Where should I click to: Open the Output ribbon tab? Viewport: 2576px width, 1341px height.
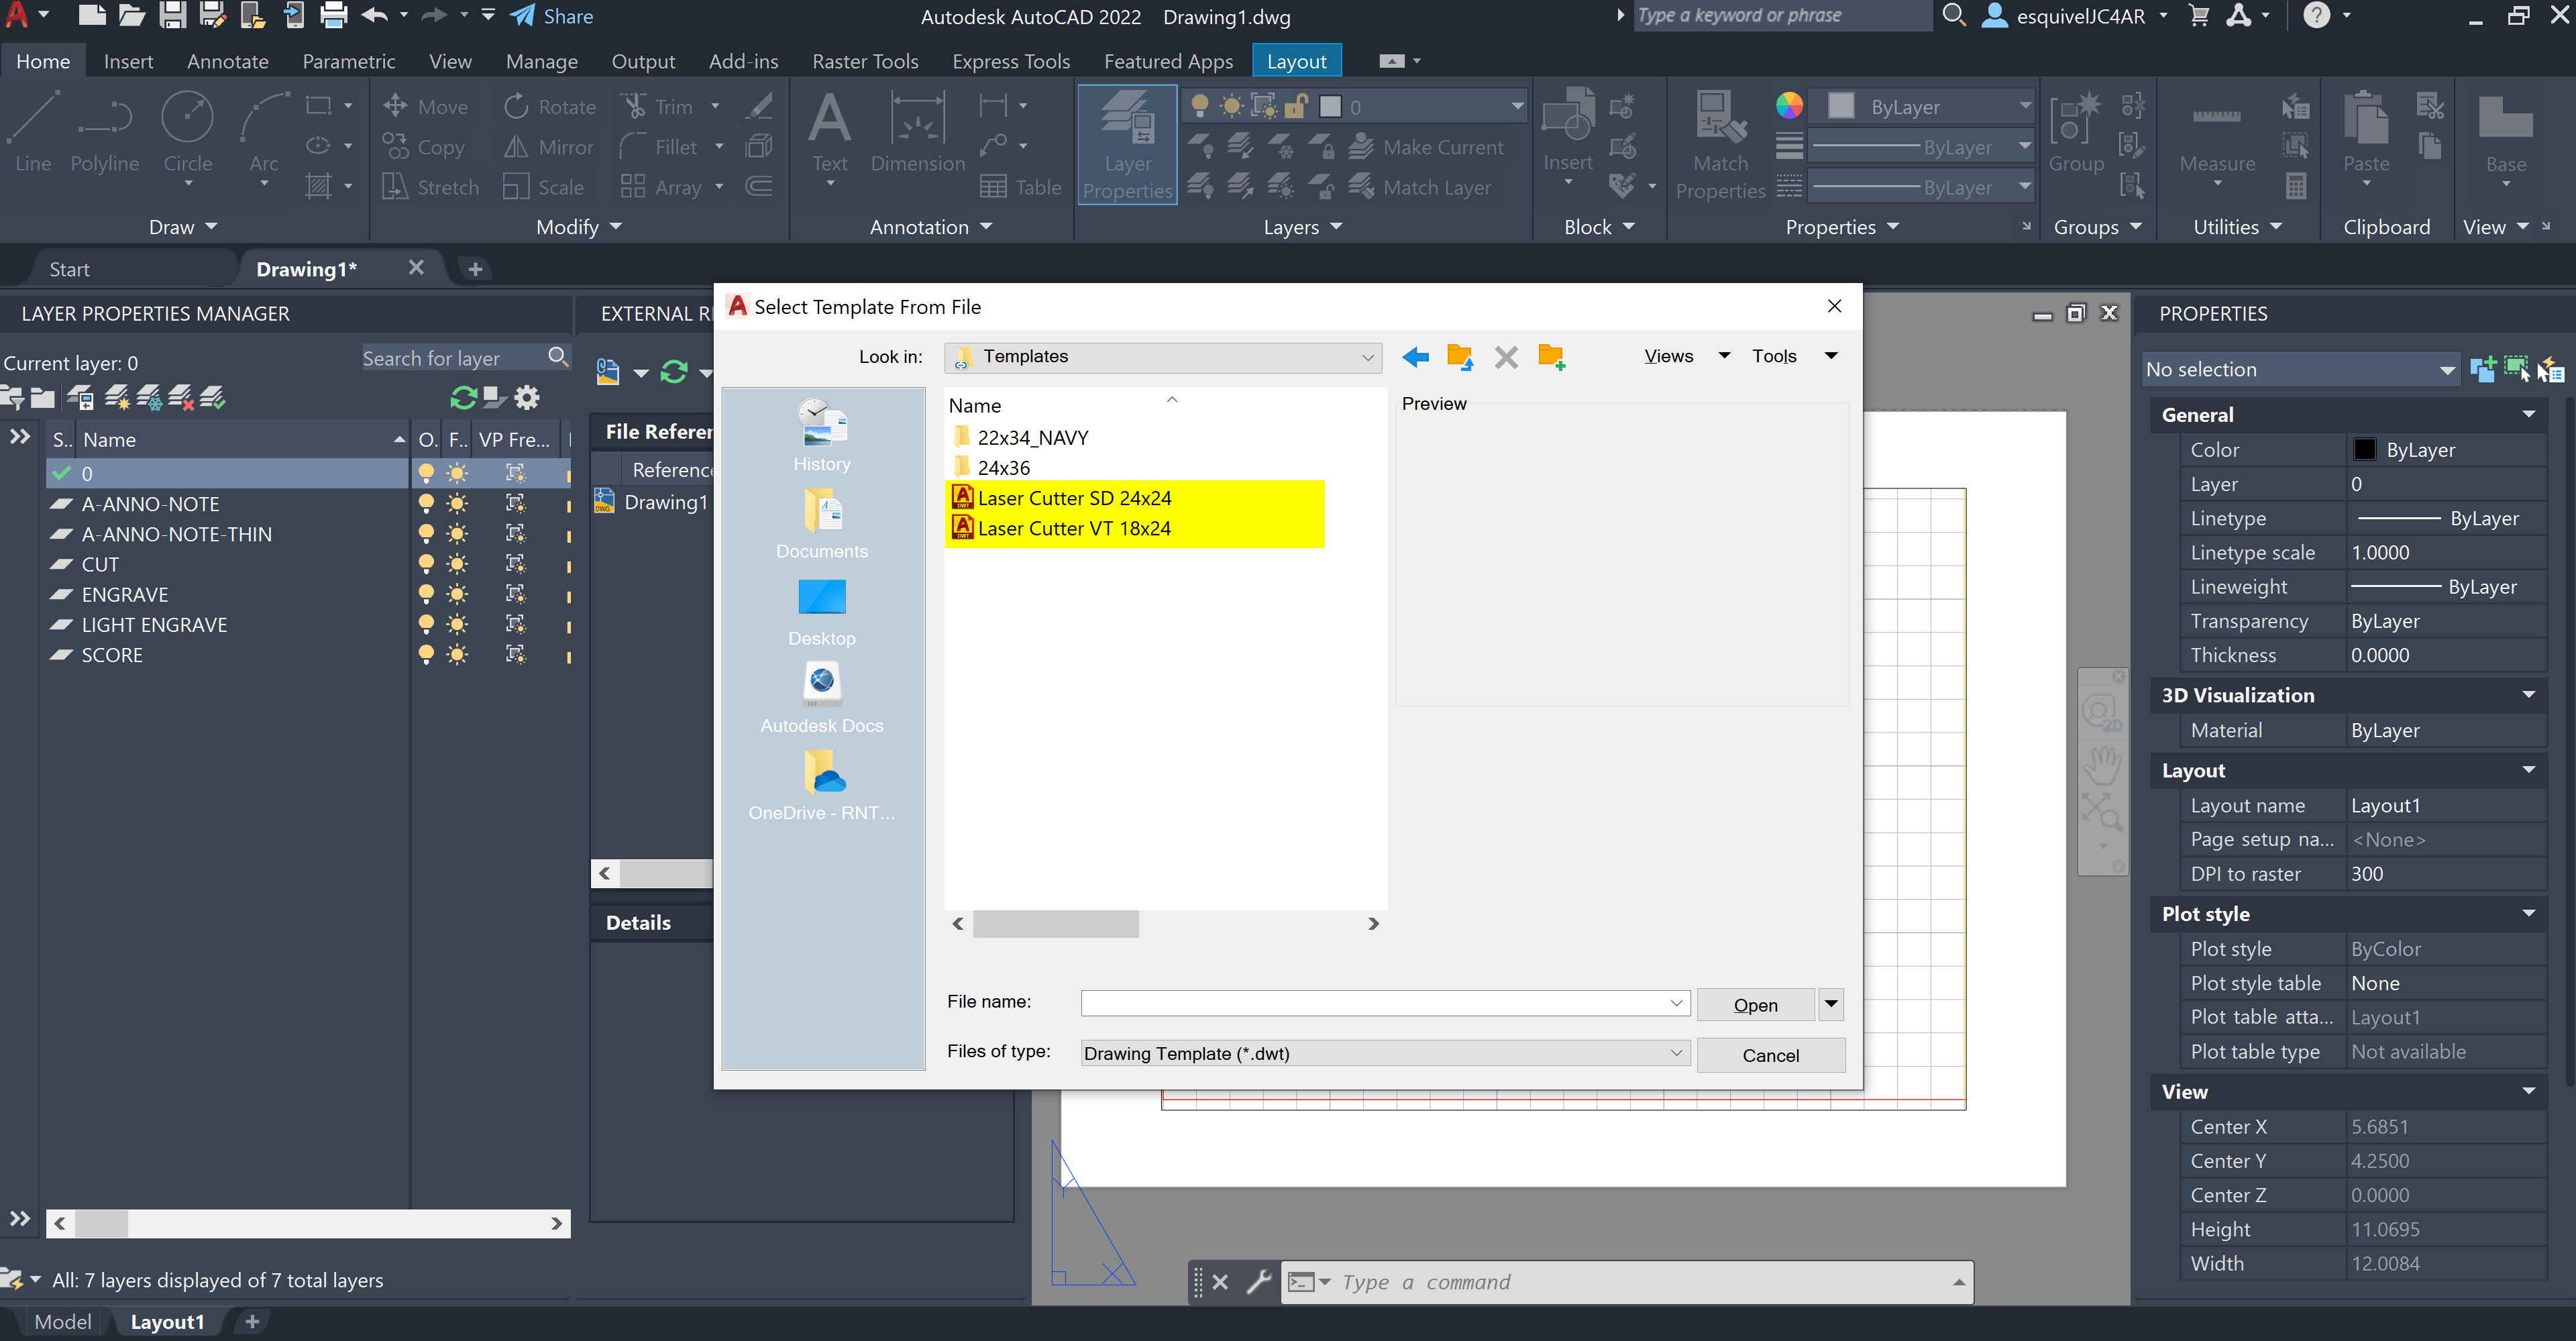tap(642, 61)
